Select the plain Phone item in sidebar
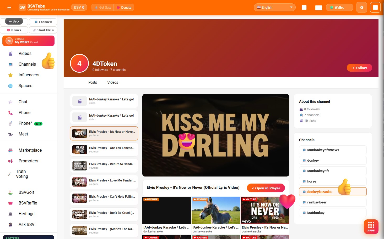Screen dimensions: 384x239 (x=24, y=113)
